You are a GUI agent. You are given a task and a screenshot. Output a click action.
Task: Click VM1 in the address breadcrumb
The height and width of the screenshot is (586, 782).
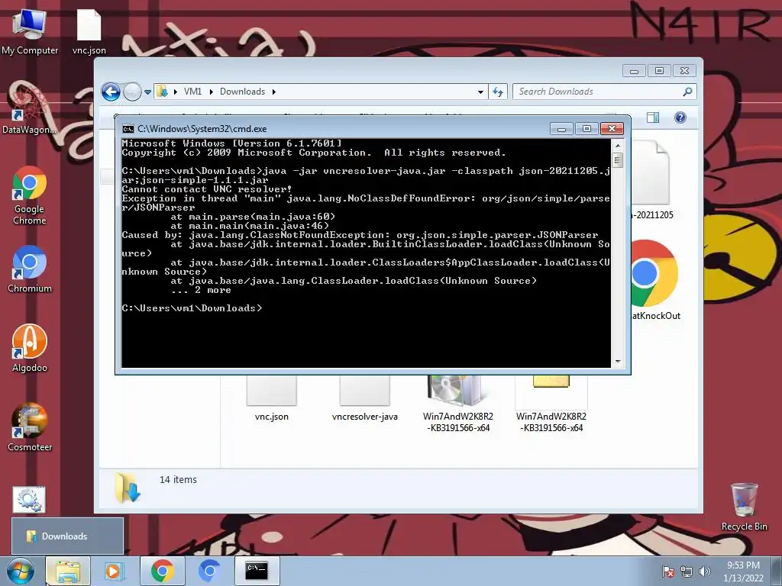[x=192, y=92]
